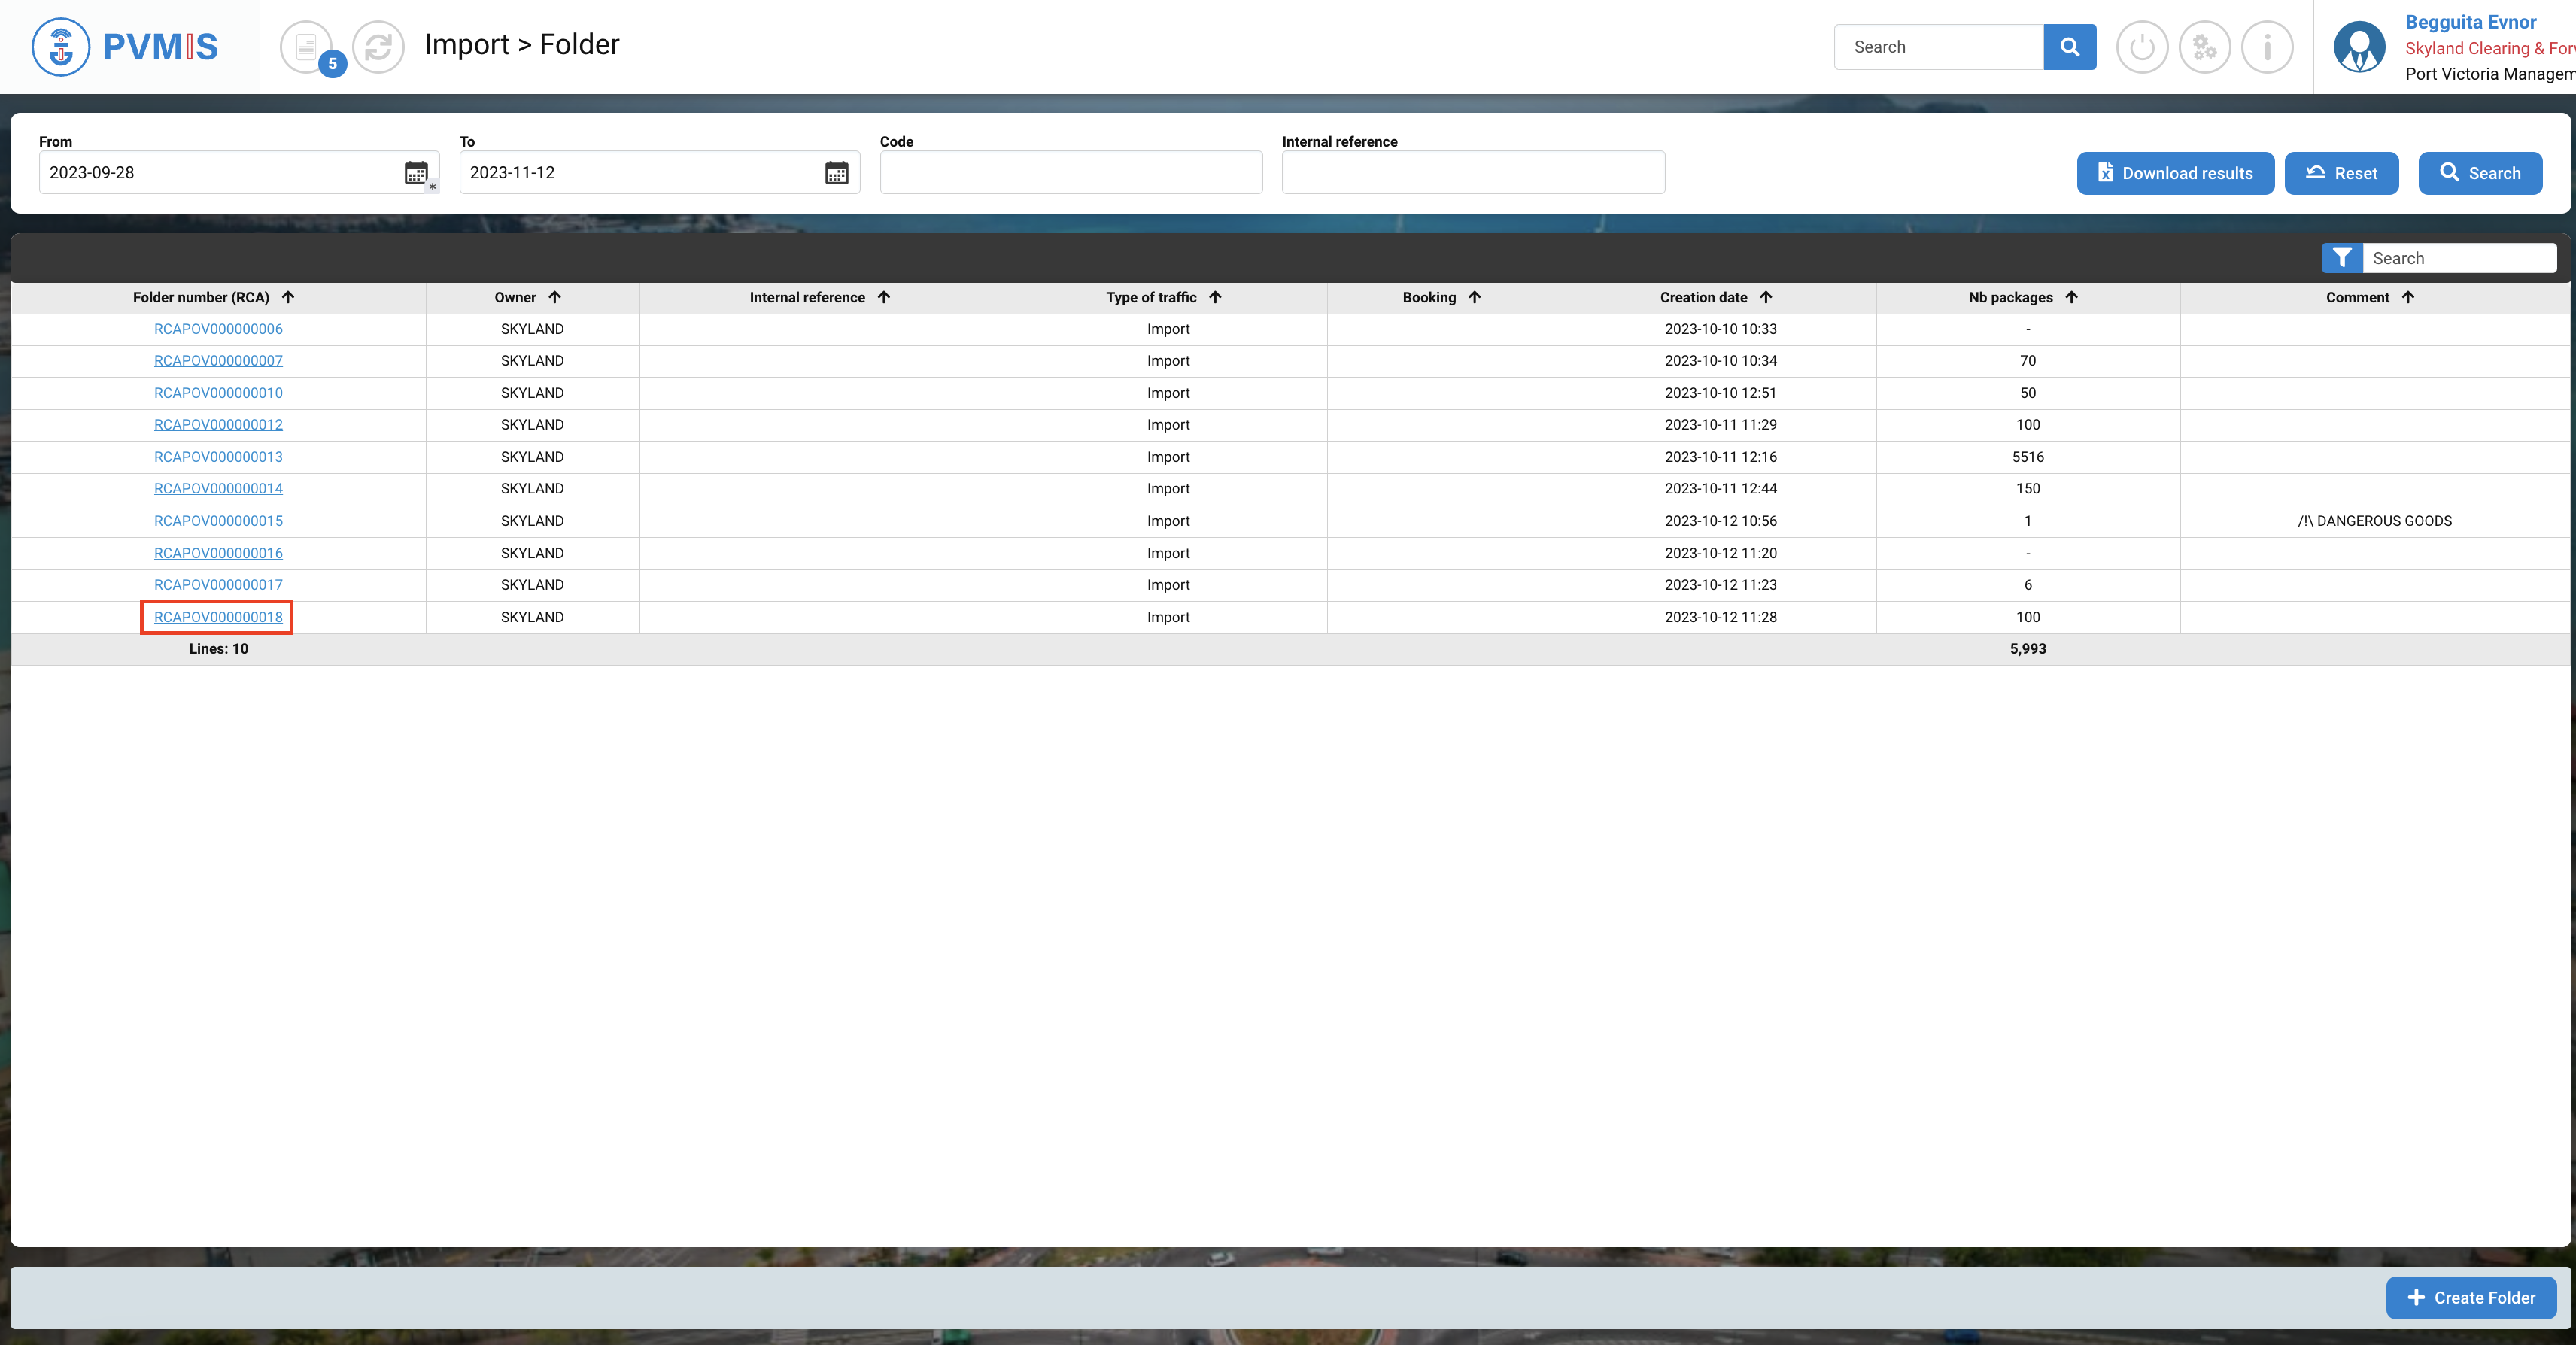Open the To date calendar picker
The width and height of the screenshot is (2576, 1345).
836,173
